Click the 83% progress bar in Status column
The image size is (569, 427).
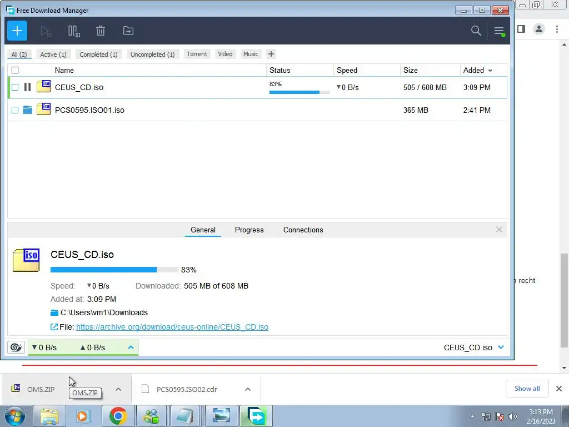[x=300, y=92]
